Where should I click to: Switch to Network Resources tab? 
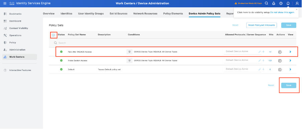pos(145,14)
